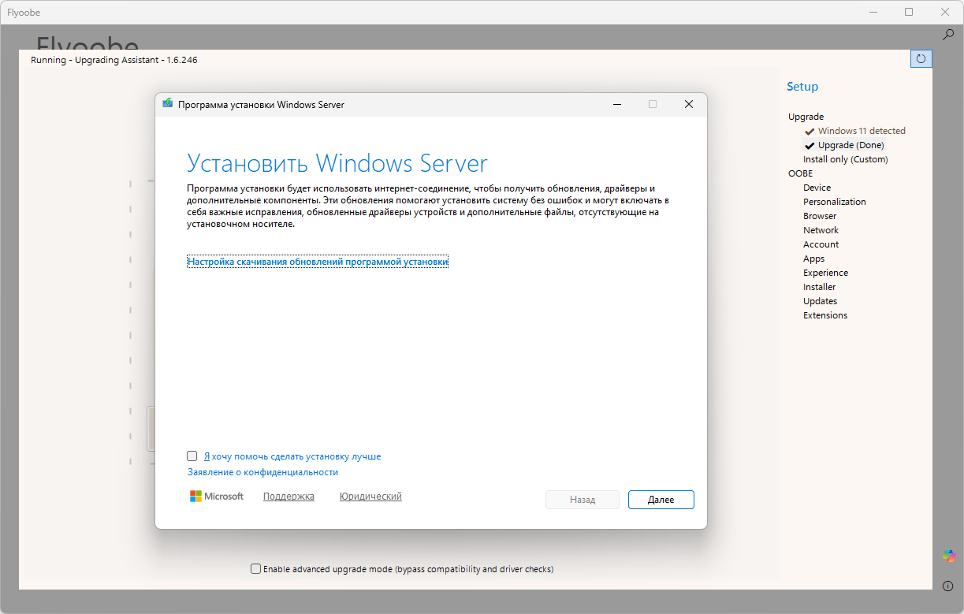964x614 pixels.
Task: Click the Далее button
Action: [661, 500]
